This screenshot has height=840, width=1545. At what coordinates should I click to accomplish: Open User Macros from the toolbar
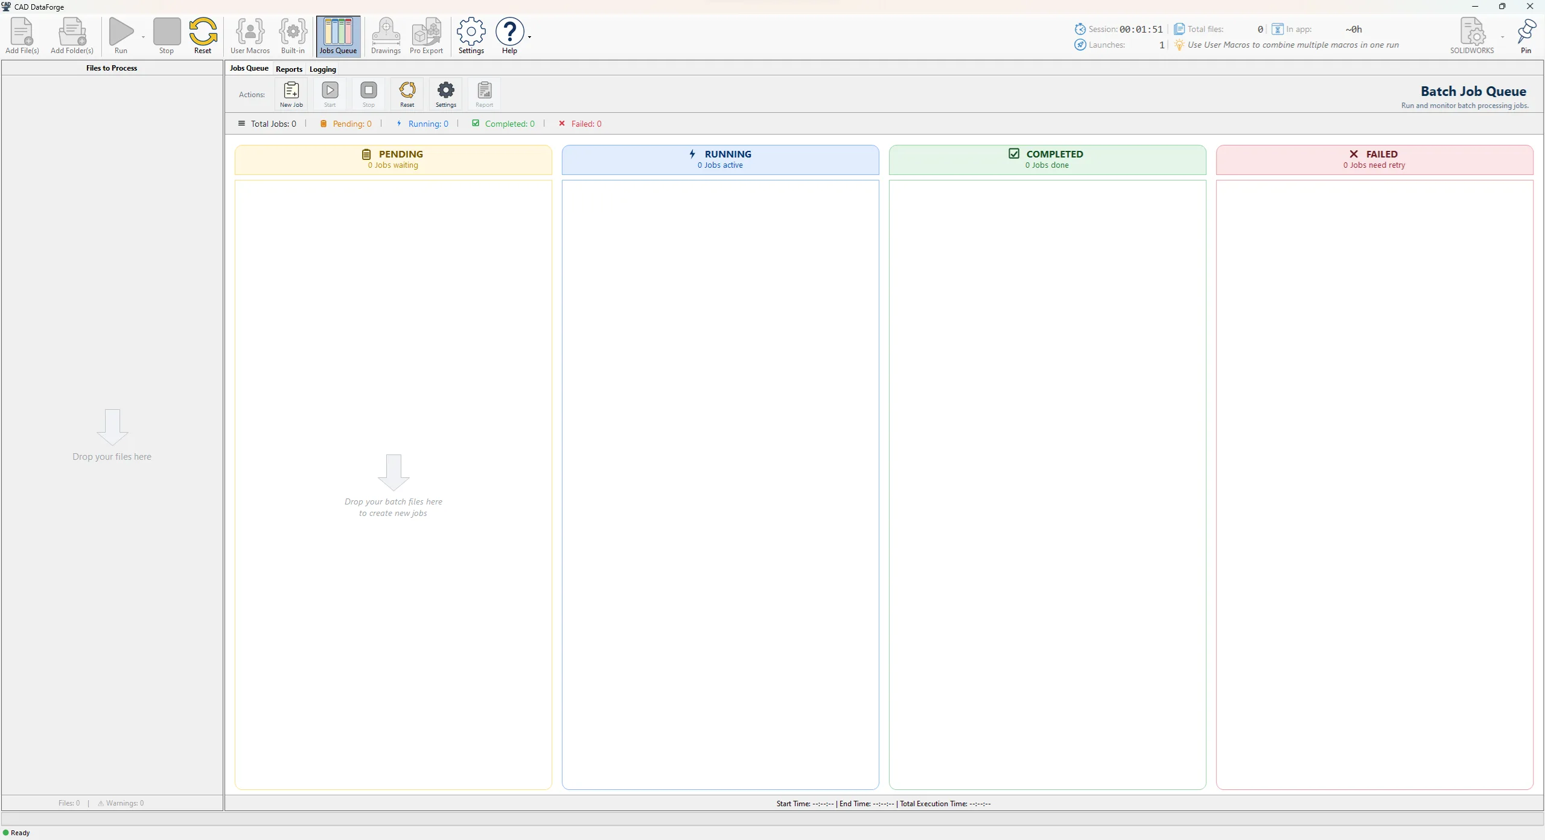(x=250, y=31)
